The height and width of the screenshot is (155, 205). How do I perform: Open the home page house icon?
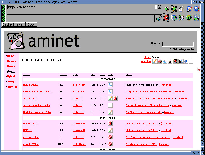coord(181,9)
